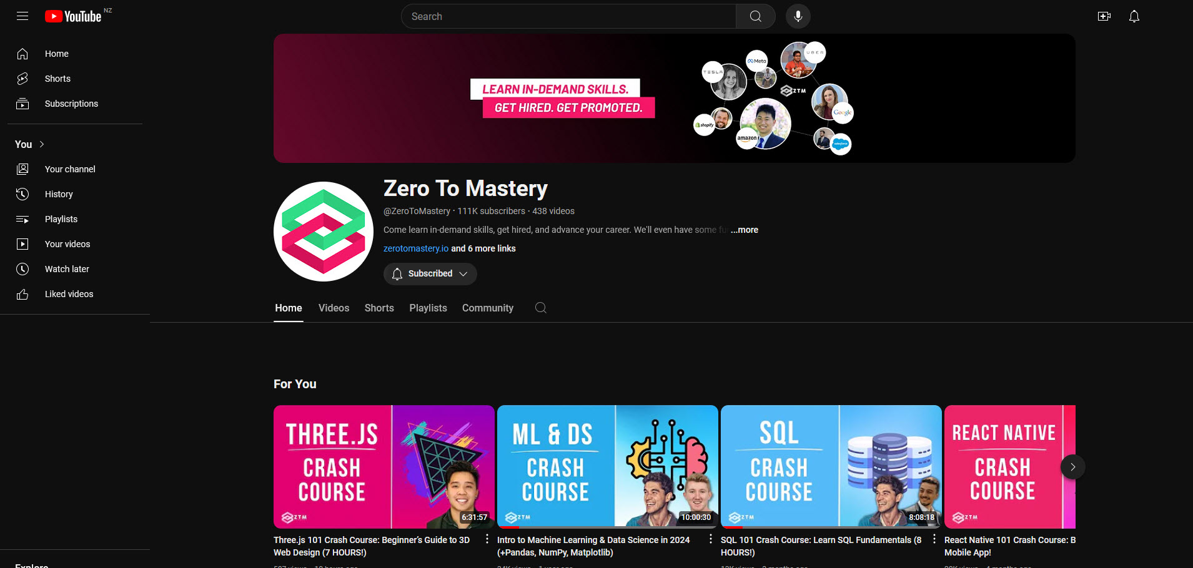The width and height of the screenshot is (1193, 568).
Task: Play the Three.js Crash Course thumbnail
Action: click(x=384, y=467)
